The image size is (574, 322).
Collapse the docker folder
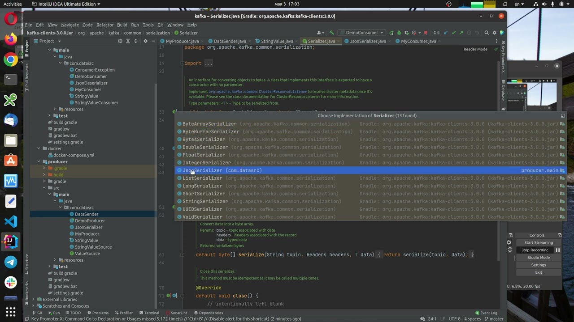pyautogui.click(x=39, y=148)
